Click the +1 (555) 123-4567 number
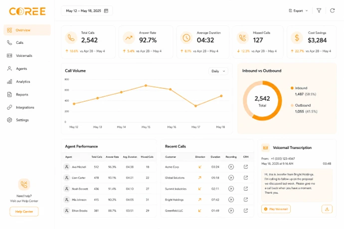 [x=283, y=159]
